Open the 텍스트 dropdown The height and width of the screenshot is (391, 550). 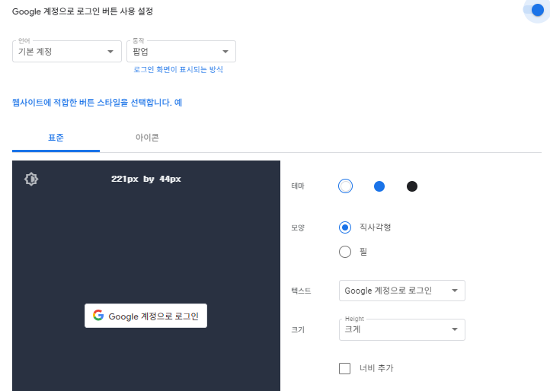tap(402, 291)
